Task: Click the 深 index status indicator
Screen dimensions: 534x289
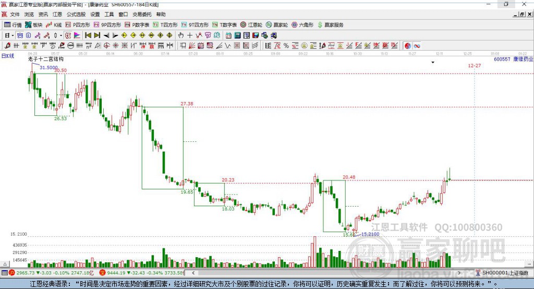Action: click(102, 273)
